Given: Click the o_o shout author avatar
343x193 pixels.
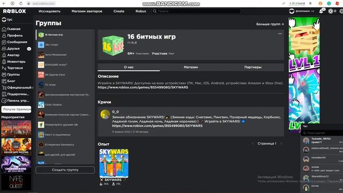Looking at the screenshot, I should pos(105,114).
